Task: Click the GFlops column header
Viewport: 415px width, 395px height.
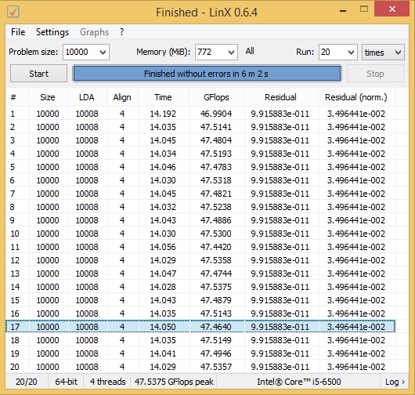Action: point(216,97)
